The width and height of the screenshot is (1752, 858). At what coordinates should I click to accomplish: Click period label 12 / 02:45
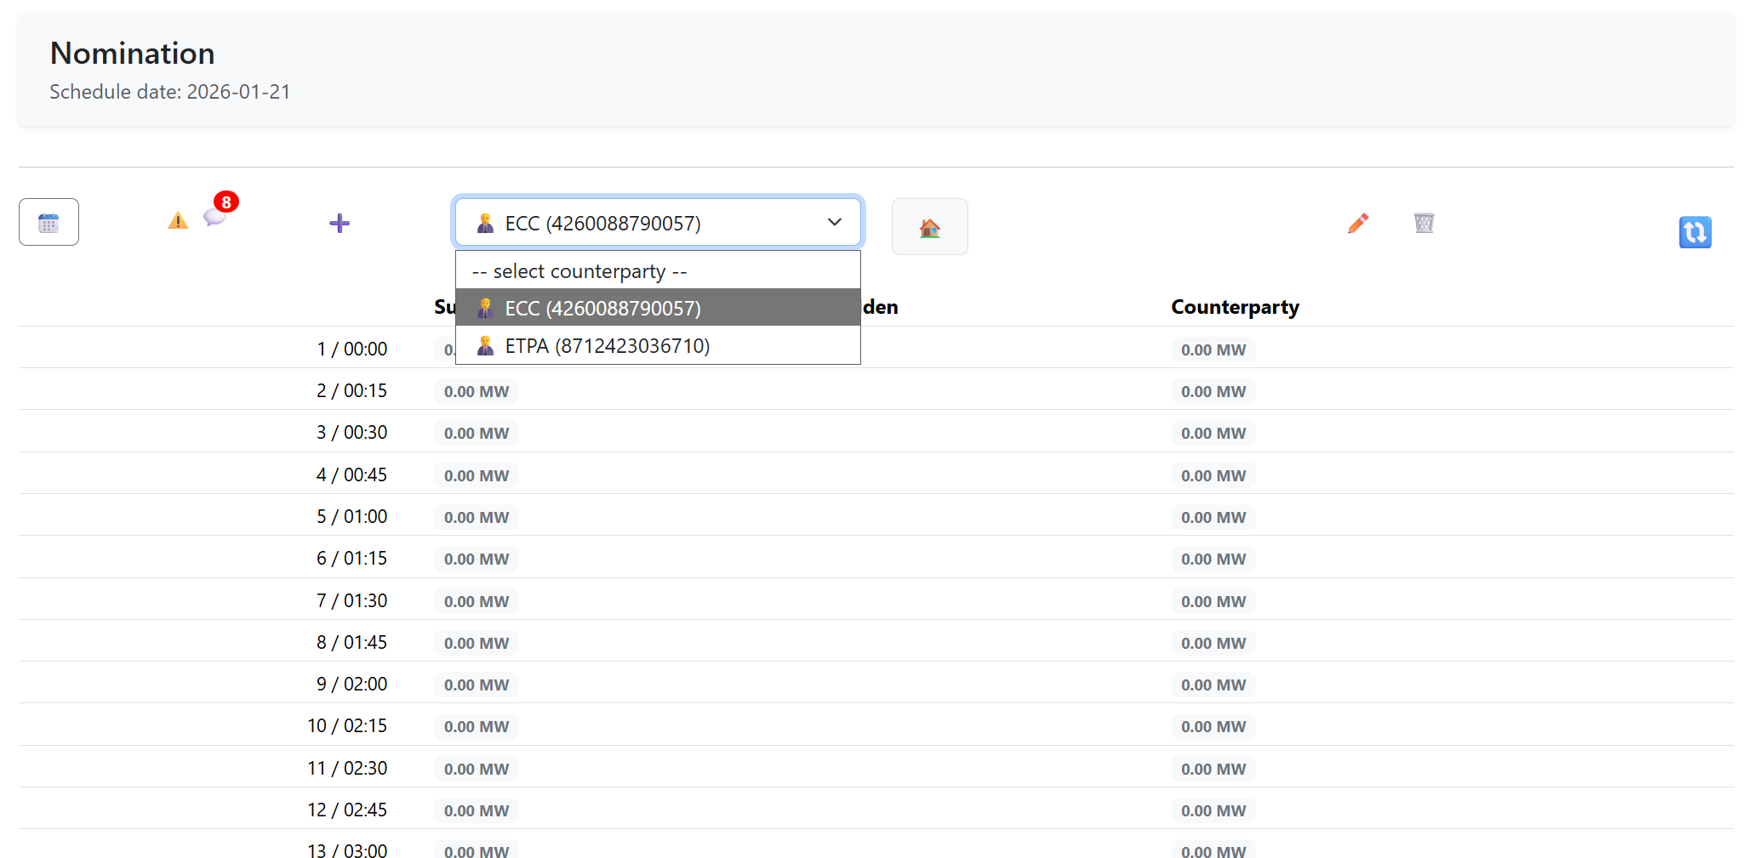click(347, 810)
